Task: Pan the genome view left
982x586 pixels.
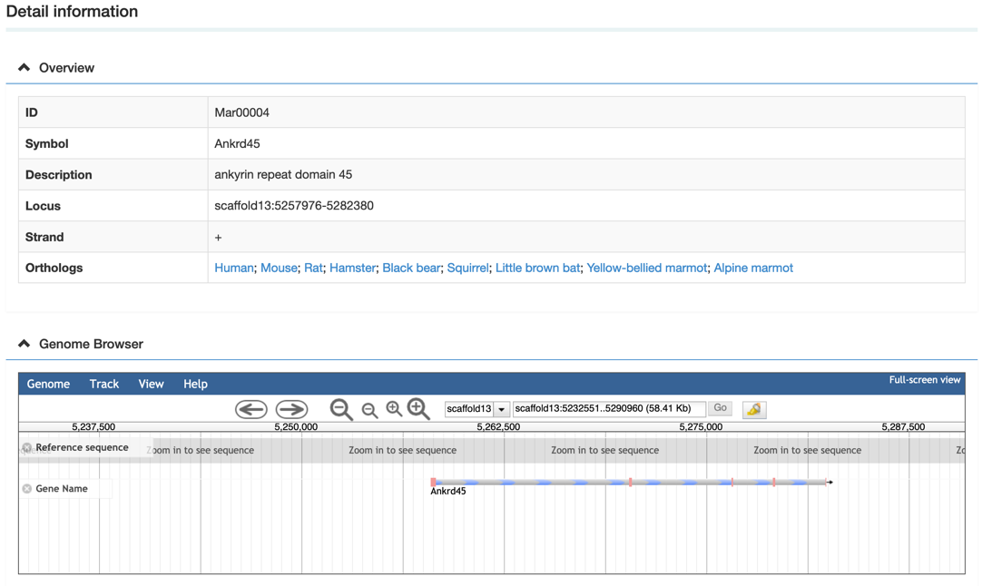Action: 251,409
